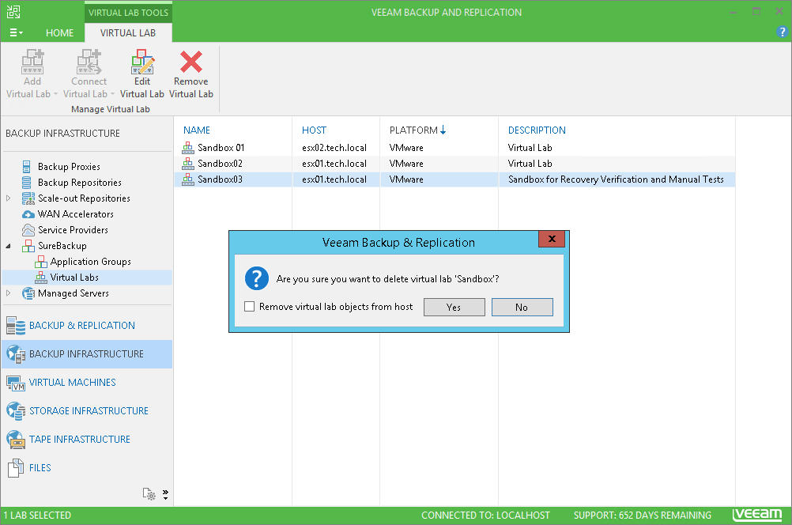This screenshot has height=525, width=792.
Task: Click the WAN Accelerators cloud icon
Action: tap(28, 214)
